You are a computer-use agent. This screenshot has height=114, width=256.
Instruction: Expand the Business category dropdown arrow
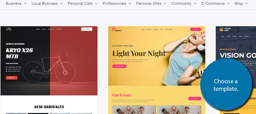pos(25,3)
